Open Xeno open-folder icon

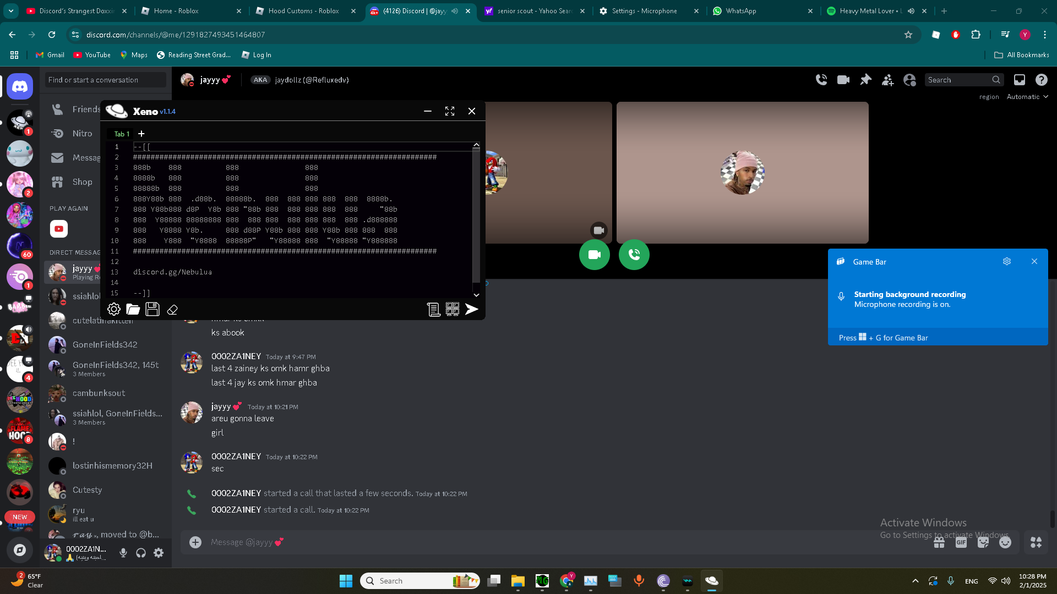[x=133, y=310]
